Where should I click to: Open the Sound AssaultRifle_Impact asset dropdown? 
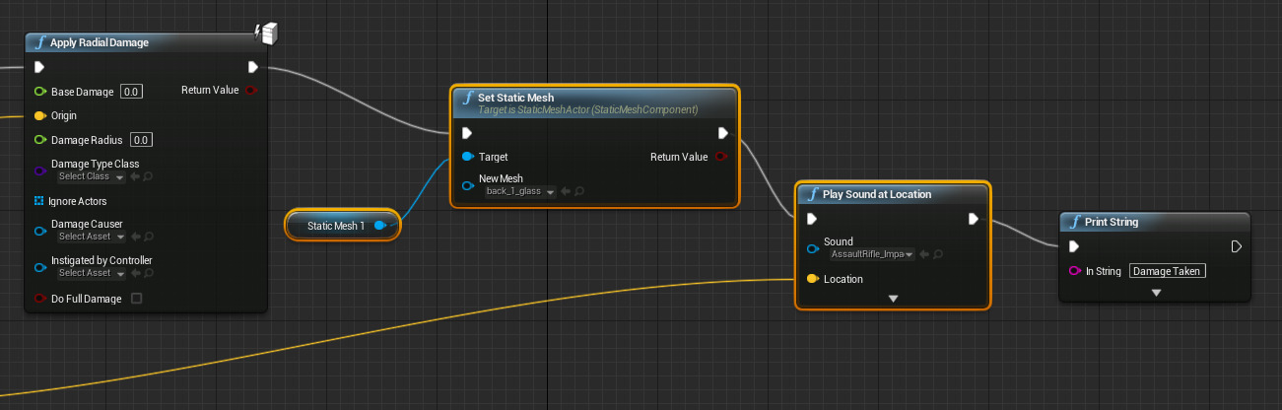(x=873, y=254)
